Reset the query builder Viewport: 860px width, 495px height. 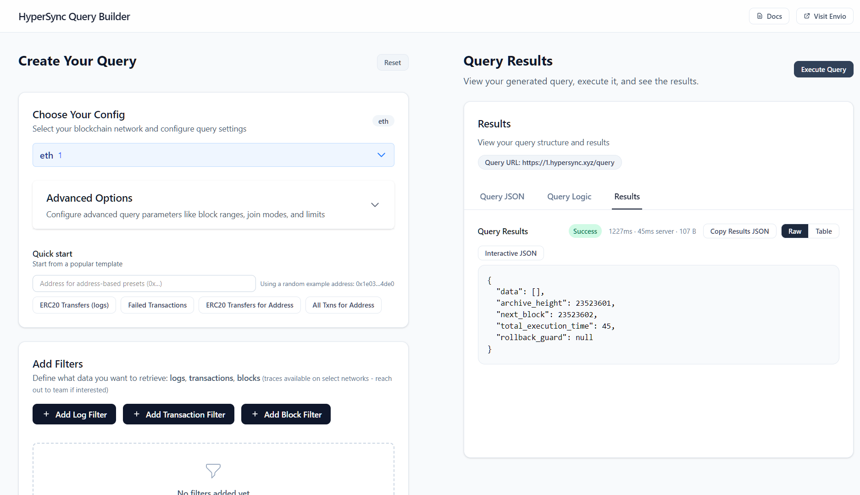pos(392,62)
